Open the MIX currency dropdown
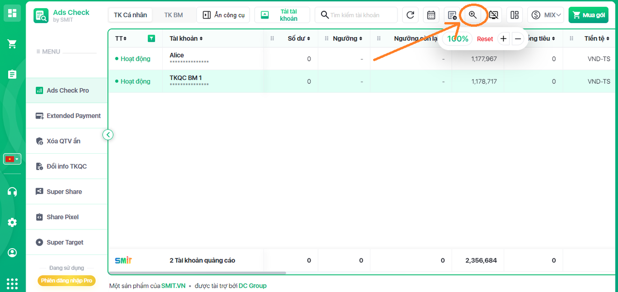The image size is (618, 292). point(546,15)
